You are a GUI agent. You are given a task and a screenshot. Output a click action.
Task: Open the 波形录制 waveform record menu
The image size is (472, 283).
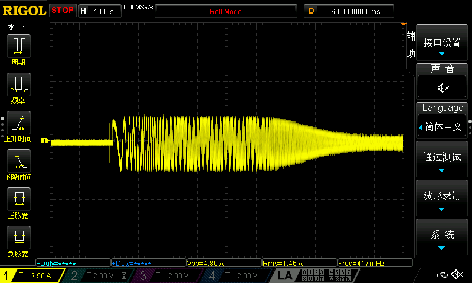441,198
